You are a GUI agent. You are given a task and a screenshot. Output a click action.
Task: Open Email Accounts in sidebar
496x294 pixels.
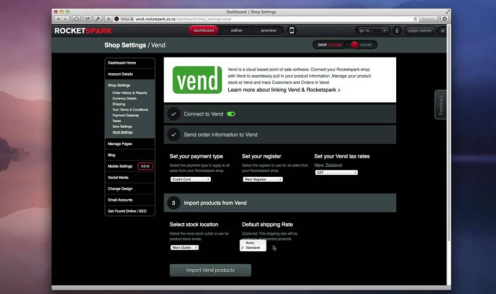point(130,200)
